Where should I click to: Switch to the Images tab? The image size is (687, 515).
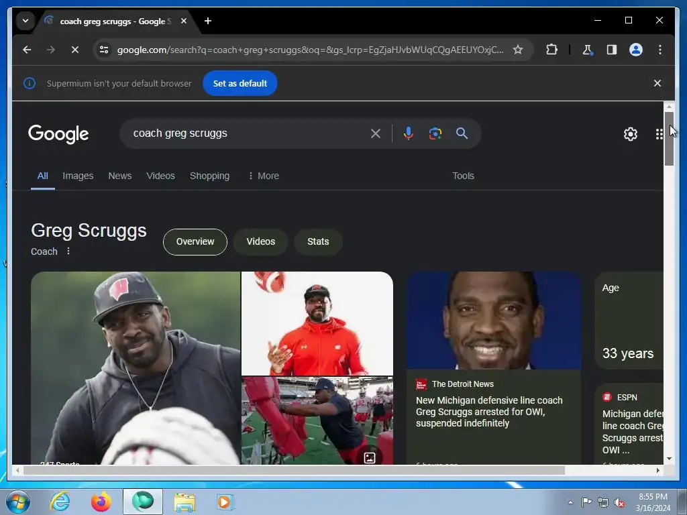78,176
